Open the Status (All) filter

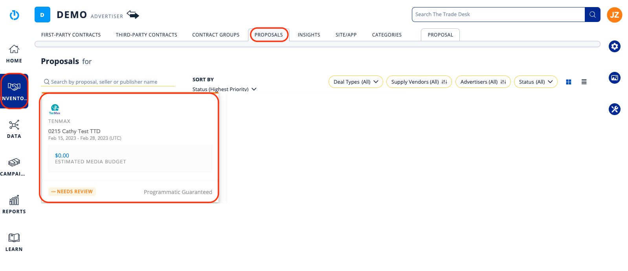click(536, 82)
